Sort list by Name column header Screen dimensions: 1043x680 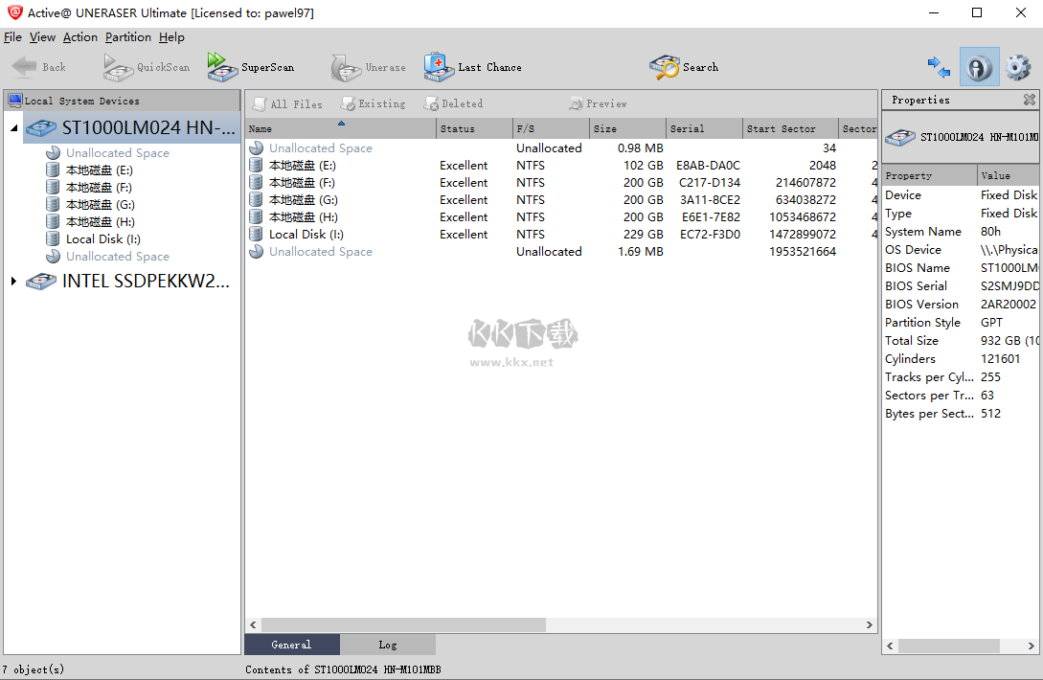tap(341, 128)
